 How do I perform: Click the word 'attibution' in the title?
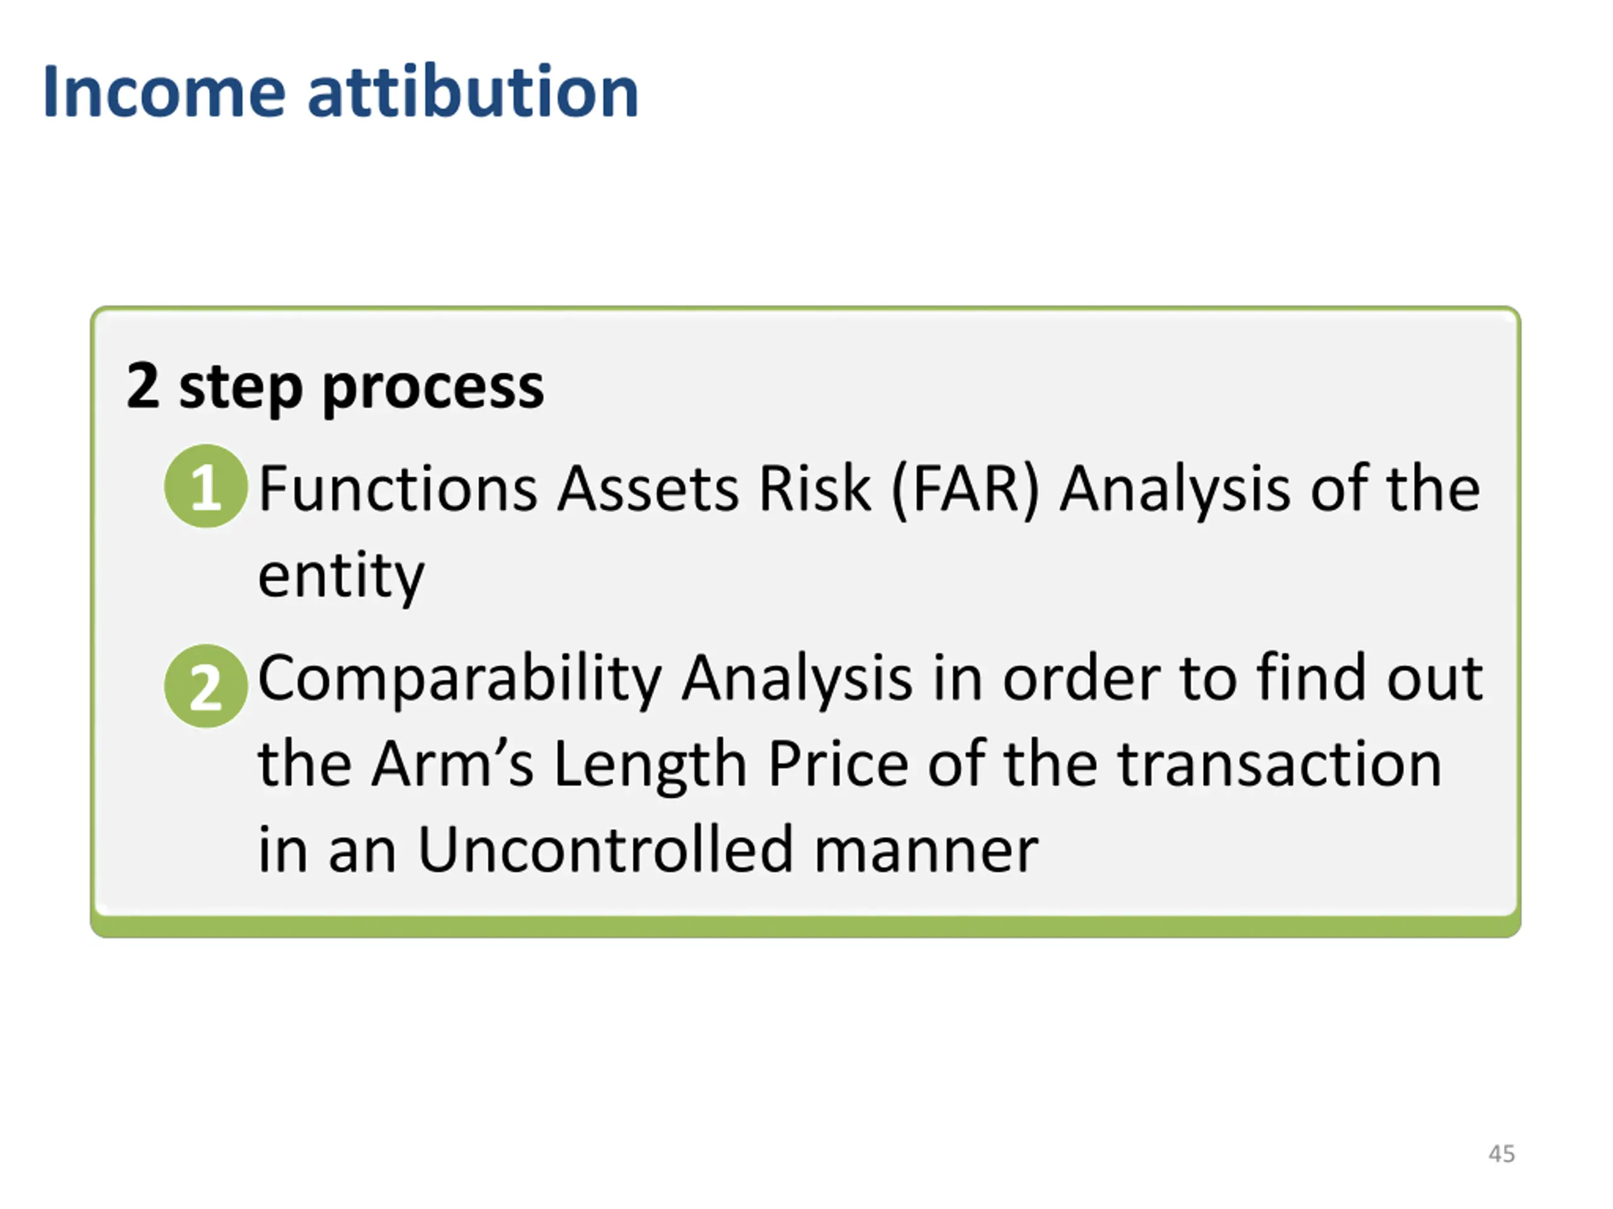pos(473,92)
